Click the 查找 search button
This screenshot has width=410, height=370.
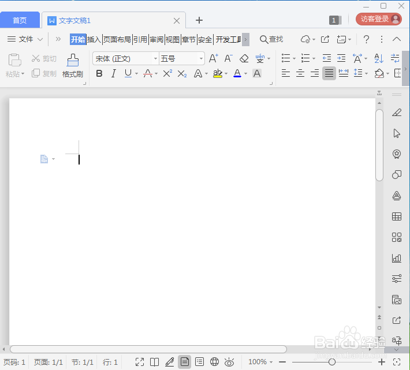point(271,39)
